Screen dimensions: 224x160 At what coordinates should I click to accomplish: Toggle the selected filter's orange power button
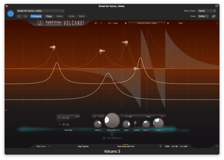pyautogui.click(x=95, y=117)
